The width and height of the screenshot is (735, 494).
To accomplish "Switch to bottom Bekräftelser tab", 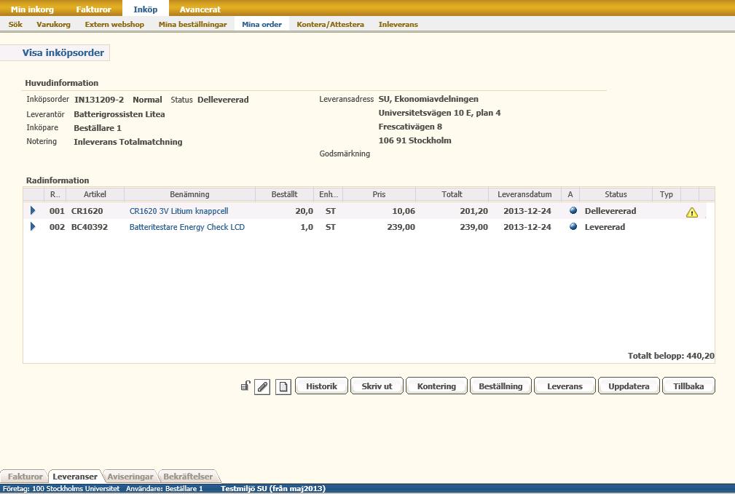I will pos(188,477).
